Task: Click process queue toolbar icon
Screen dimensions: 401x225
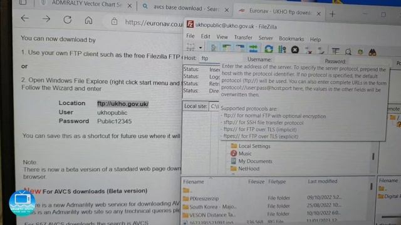Action: (x=282, y=49)
